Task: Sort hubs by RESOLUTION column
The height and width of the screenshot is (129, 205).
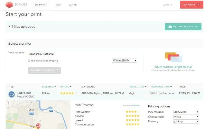Action: click(137, 87)
